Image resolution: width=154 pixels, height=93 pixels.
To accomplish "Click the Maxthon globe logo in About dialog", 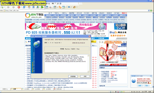I will point(37,44).
